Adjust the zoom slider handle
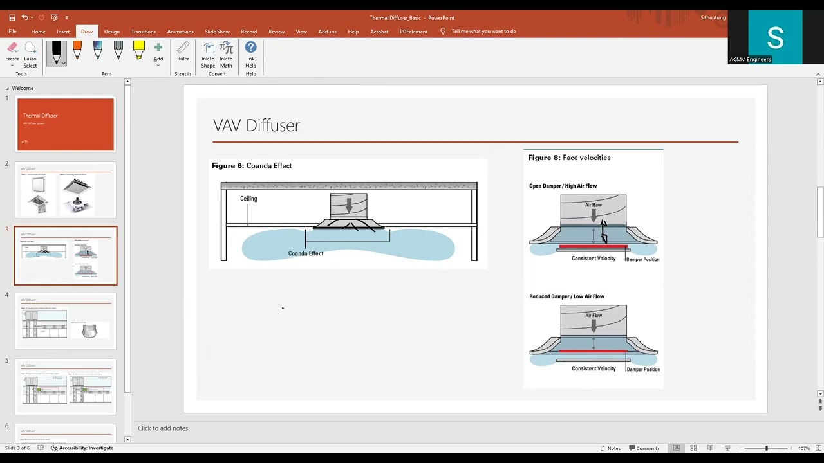This screenshot has width=824, height=463. click(x=766, y=448)
